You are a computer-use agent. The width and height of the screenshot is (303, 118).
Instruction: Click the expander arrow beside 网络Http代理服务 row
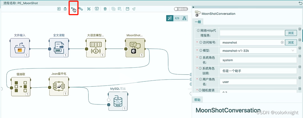coord(300,29)
